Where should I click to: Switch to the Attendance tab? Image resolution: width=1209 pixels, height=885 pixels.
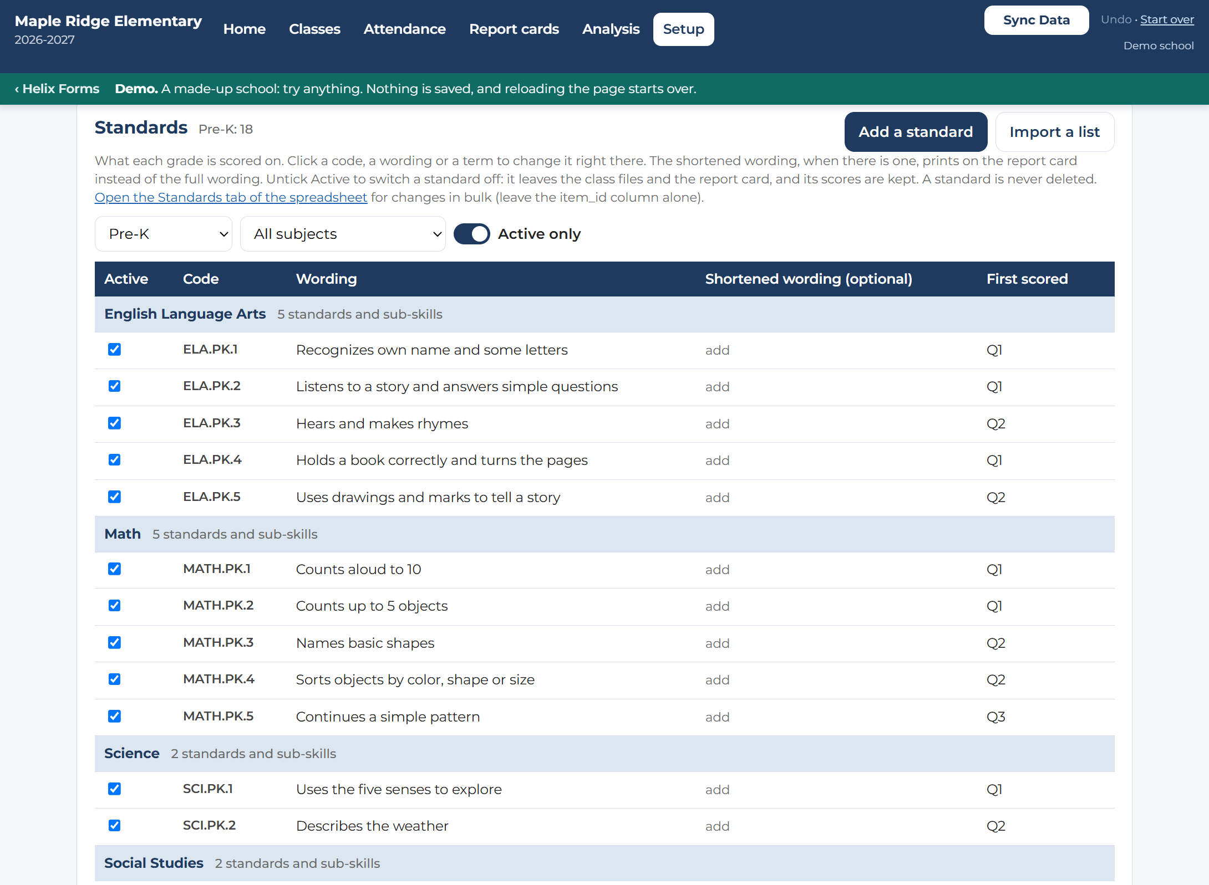coord(405,29)
